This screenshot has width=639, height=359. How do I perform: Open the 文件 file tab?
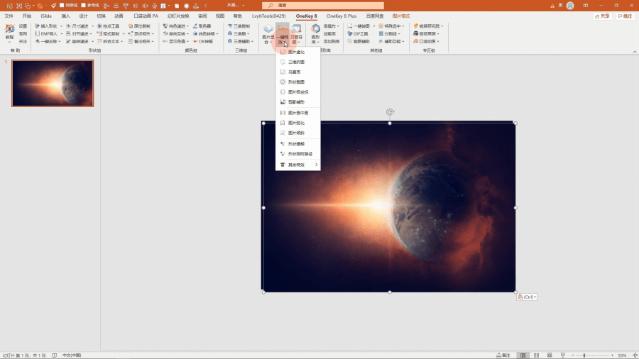point(9,16)
